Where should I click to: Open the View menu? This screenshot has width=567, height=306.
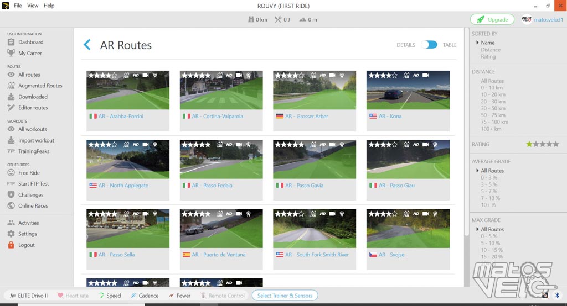(33, 6)
